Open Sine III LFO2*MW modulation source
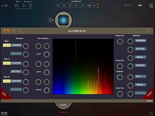155x116 pixels. click(x=16, y=81)
